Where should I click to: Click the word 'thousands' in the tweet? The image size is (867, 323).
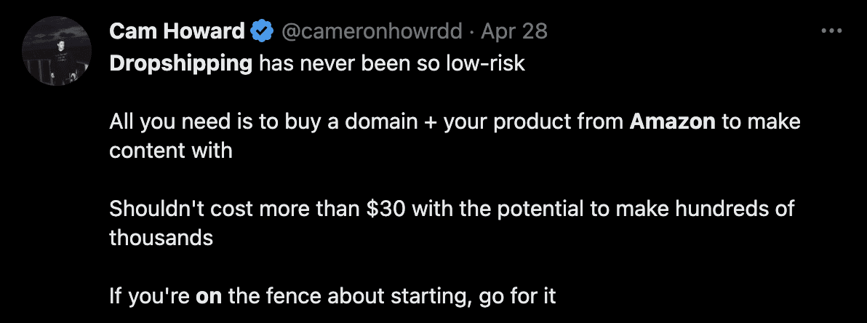coord(161,238)
